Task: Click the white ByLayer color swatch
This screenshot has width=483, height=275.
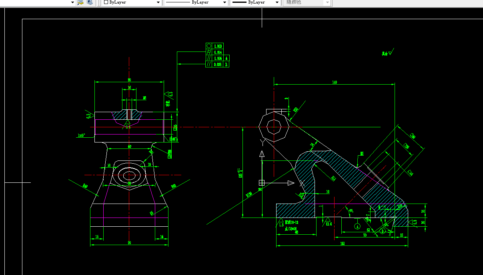Action: (x=106, y=2)
